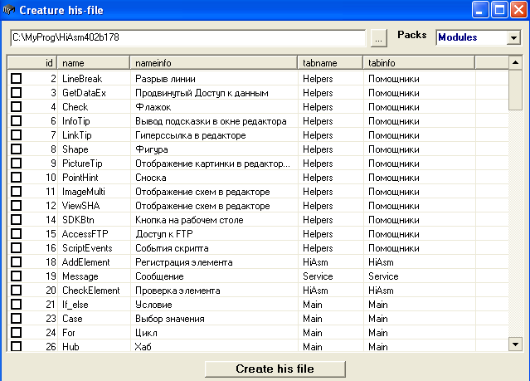This screenshot has height=381, width=530.
Task: Click the name column header
Action: (x=95, y=62)
